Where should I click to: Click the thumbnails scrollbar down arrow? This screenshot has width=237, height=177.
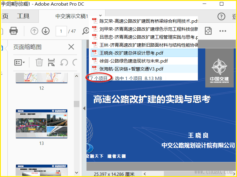[77, 173]
